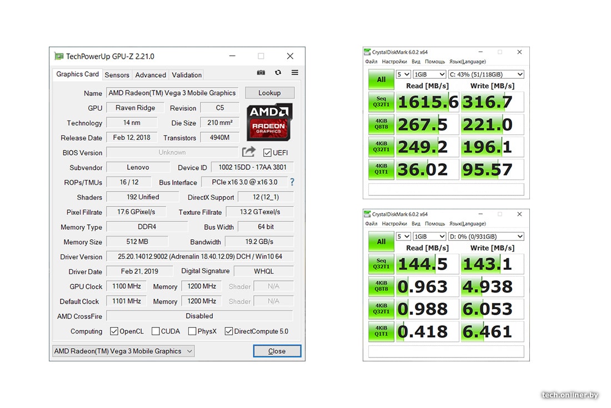The height and width of the screenshot is (408, 611).
Task: Click the BIOS share/export arrow icon
Action: coord(249,152)
